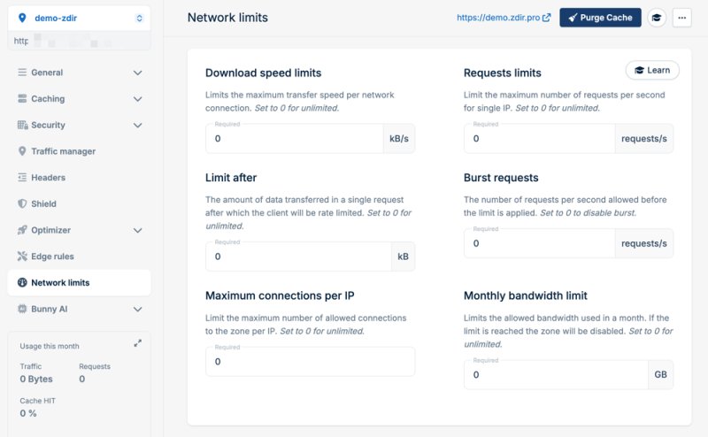Select the Network limits menu item
The image size is (708, 437).
[x=79, y=282]
